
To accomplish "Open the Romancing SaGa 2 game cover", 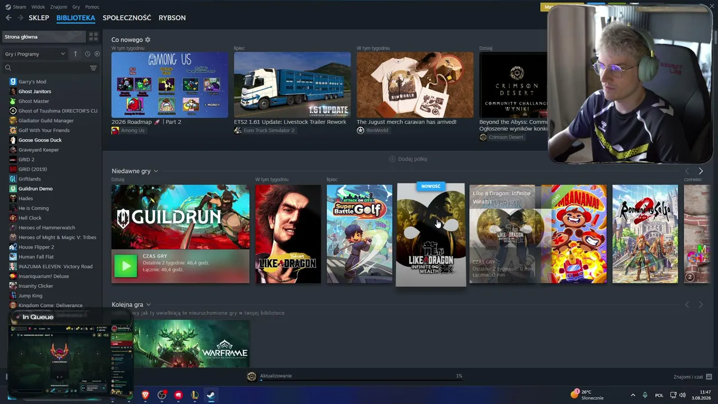I will (645, 234).
